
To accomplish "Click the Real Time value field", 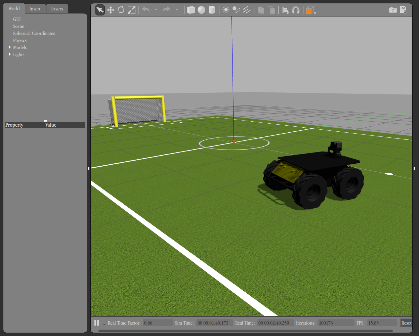I will (275, 323).
